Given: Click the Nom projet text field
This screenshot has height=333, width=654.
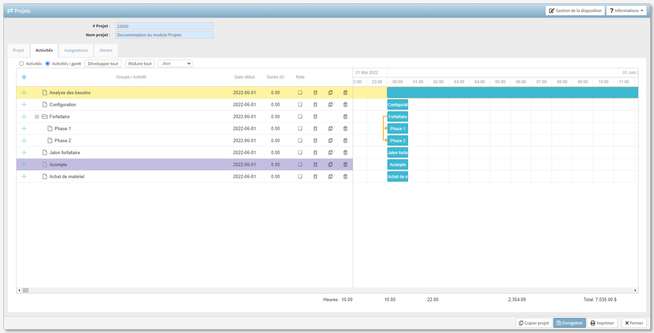Looking at the screenshot, I should click(164, 35).
